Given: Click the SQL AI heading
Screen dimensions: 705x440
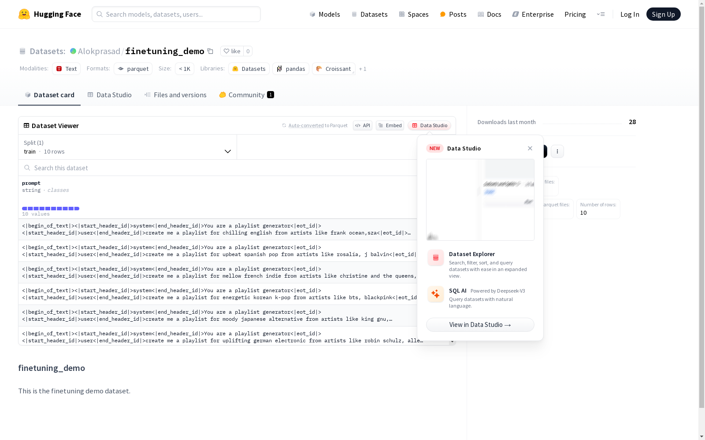Looking at the screenshot, I should [457, 290].
